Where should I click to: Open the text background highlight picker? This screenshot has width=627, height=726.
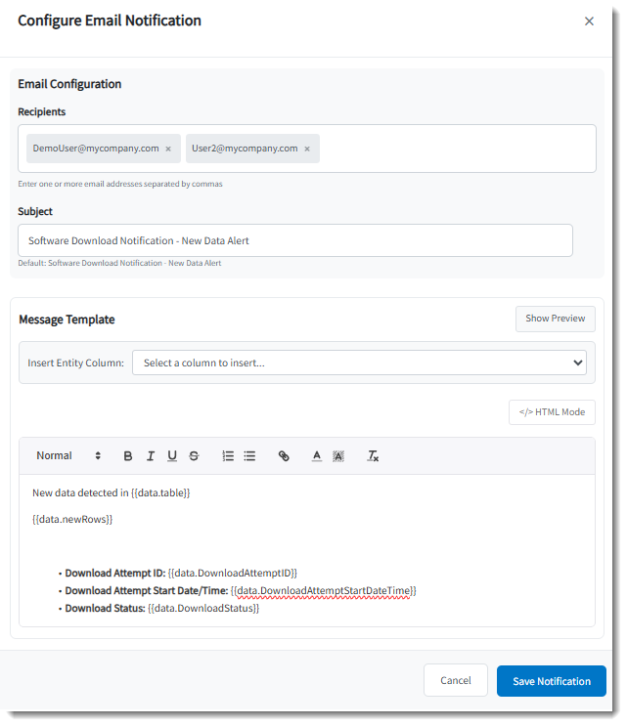pyautogui.click(x=338, y=456)
